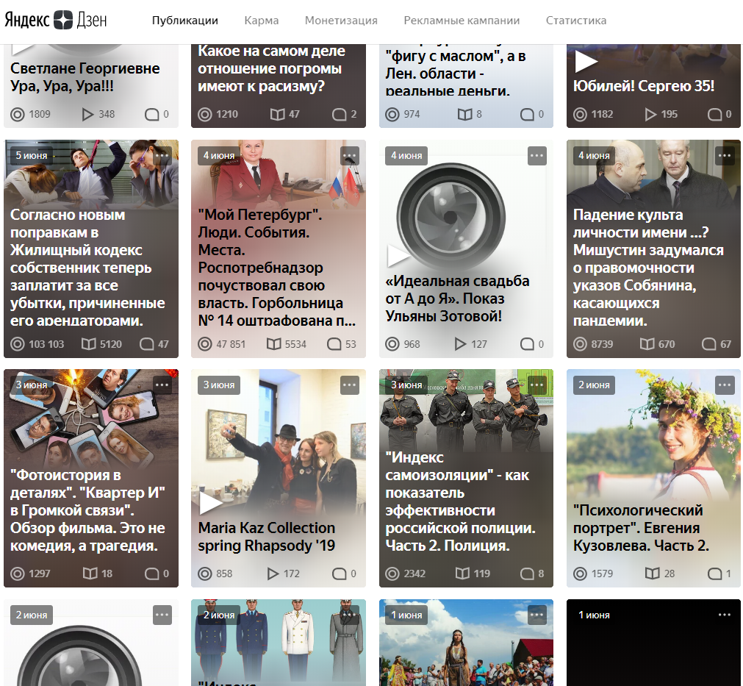The image size is (743, 686).
Task: Select the 5 июня date badge
Action: (32, 155)
